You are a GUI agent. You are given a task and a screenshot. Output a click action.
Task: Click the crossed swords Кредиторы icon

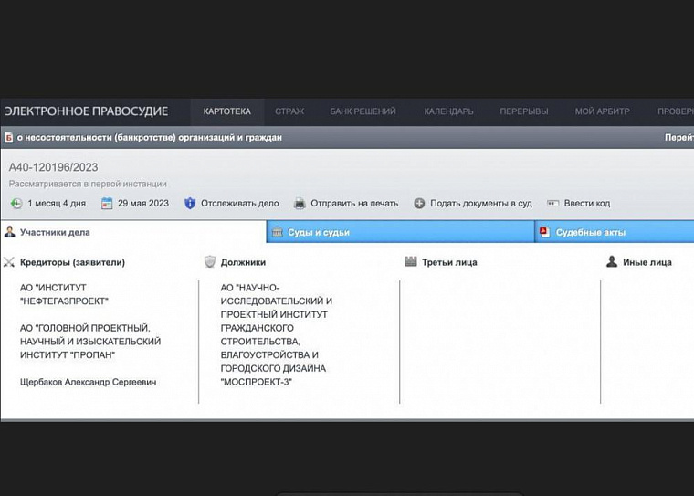point(9,262)
